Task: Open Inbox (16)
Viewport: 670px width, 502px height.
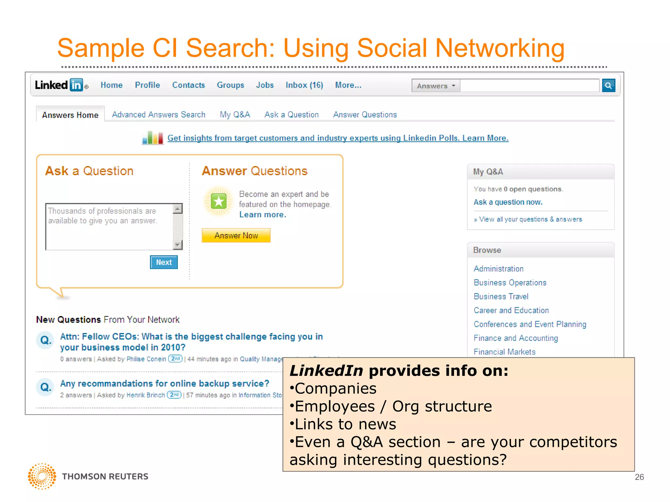Action: coord(304,85)
